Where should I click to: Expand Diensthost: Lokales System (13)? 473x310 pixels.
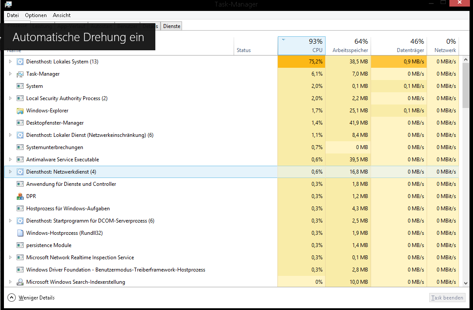(10, 62)
